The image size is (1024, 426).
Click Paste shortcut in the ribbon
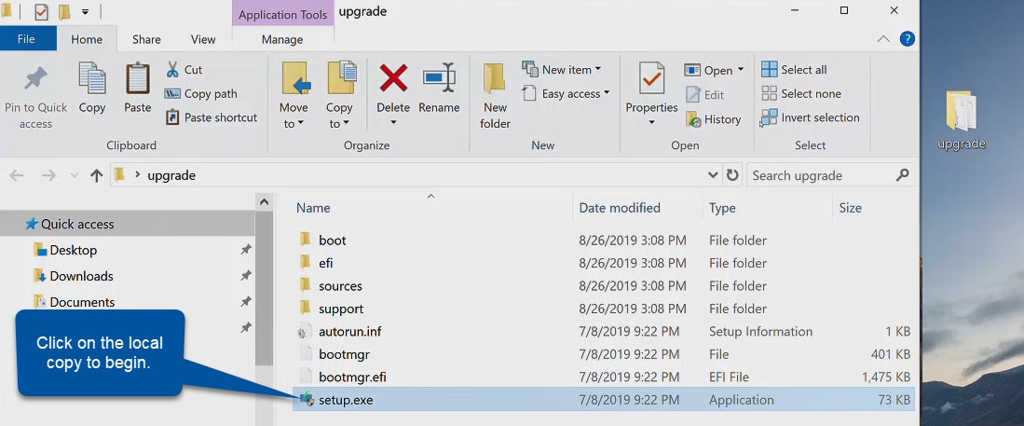tap(212, 117)
